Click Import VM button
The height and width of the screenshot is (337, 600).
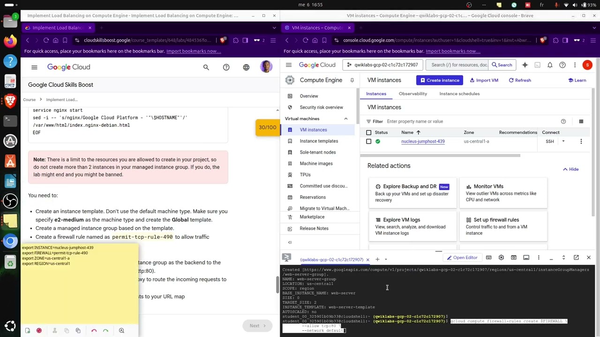[484, 80]
